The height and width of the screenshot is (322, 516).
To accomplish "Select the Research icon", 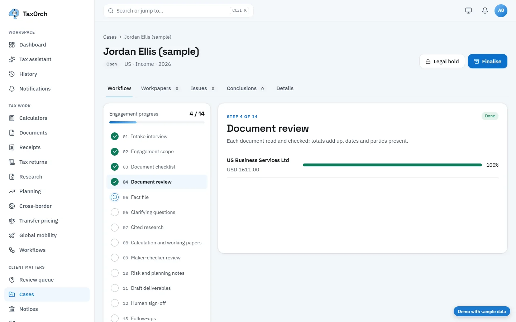I will (x=12, y=177).
